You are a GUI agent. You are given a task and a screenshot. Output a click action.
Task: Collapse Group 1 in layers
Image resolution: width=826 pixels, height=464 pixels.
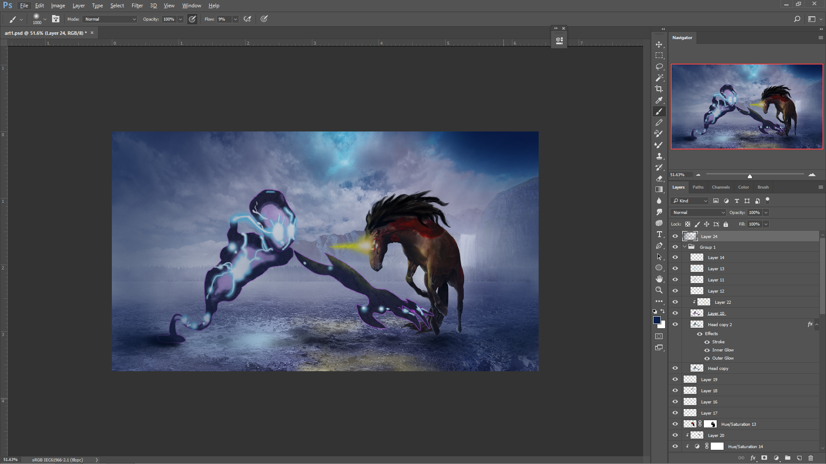pyautogui.click(x=685, y=247)
